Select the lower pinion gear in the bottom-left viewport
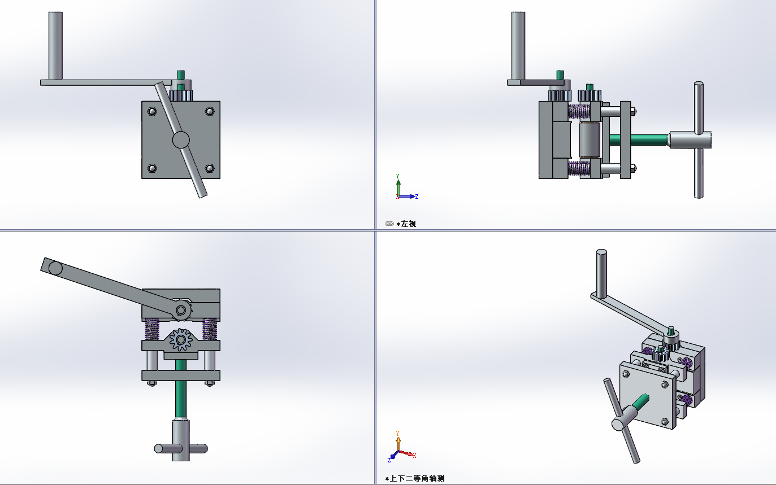Image resolution: width=776 pixels, height=485 pixels. [x=181, y=340]
